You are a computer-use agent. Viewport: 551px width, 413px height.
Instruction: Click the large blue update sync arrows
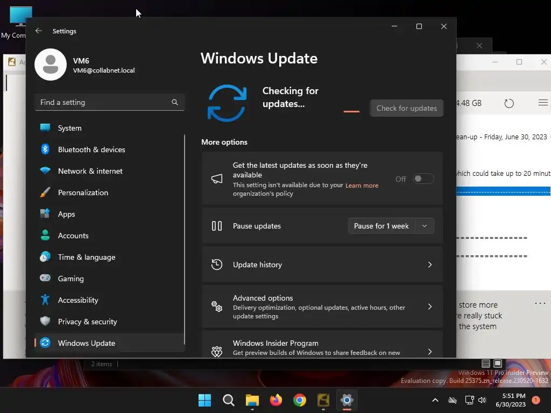click(x=227, y=103)
